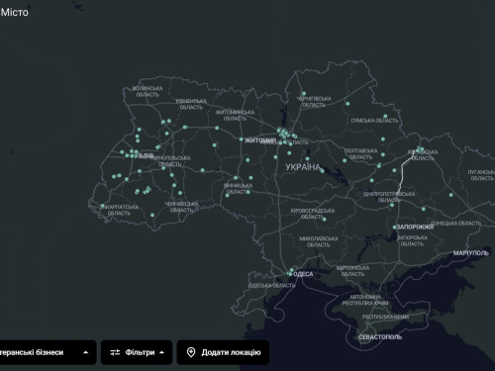Click the Вінницька область label
Viewport: 495px width, 371px height.
(238, 189)
